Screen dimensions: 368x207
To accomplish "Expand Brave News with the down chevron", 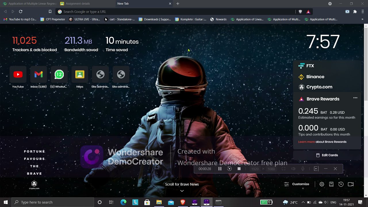I will pos(182,191).
